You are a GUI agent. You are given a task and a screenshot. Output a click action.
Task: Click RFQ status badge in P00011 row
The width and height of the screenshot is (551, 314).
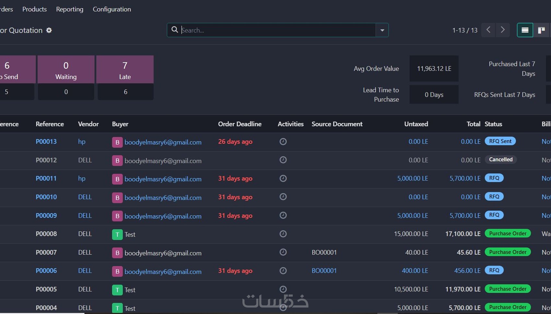494,178
